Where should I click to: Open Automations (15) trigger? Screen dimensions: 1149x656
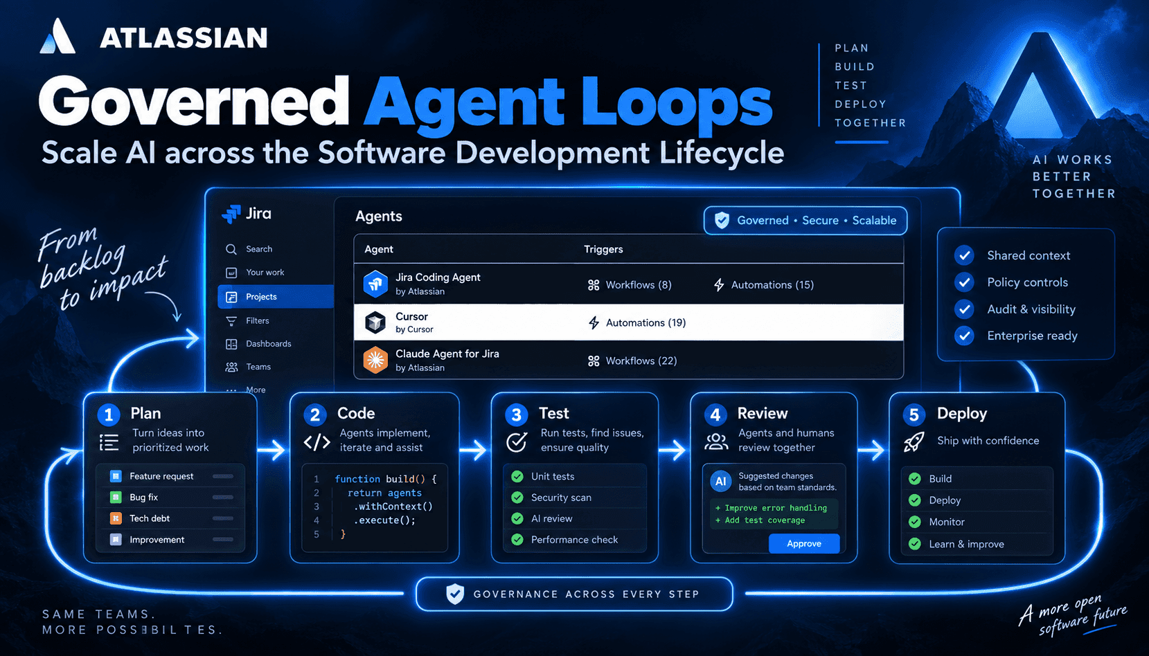pos(763,285)
